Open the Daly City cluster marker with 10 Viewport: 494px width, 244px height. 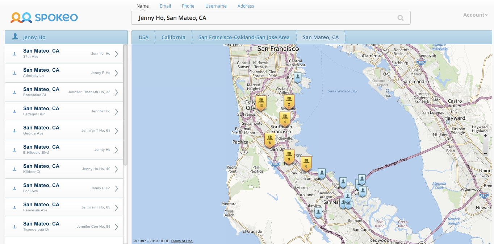click(x=261, y=103)
